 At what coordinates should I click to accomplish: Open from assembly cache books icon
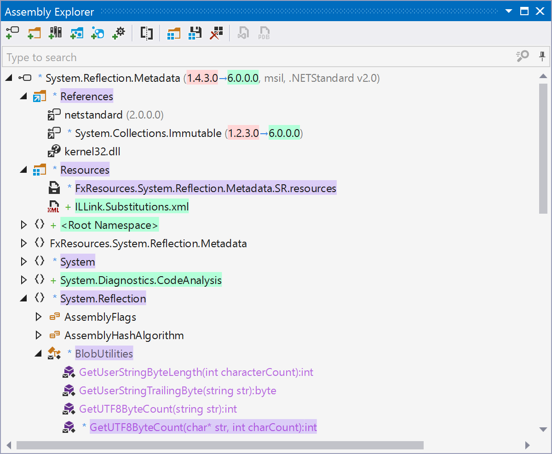(55, 33)
